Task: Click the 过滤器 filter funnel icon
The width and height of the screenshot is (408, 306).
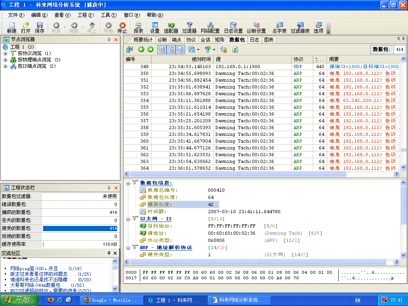Action: 189,27
